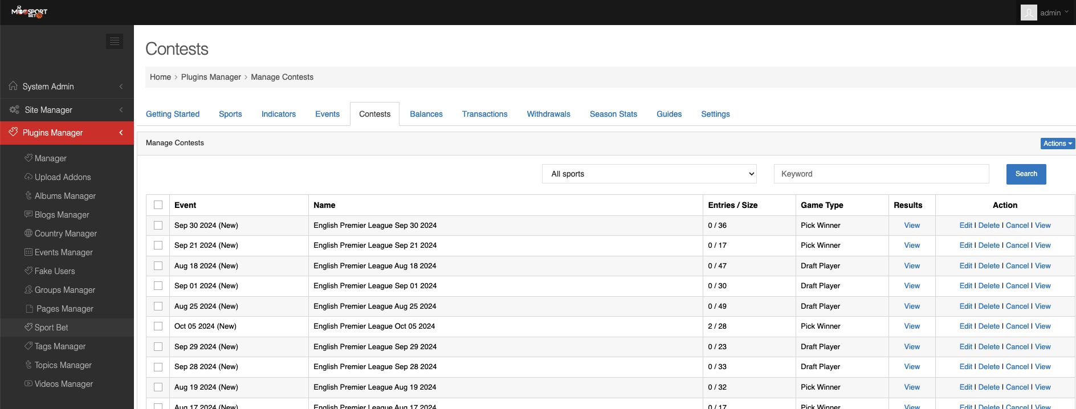Click Edit for Aug 19 2024 contest
This screenshot has width=1076, height=409.
[965, 387]
